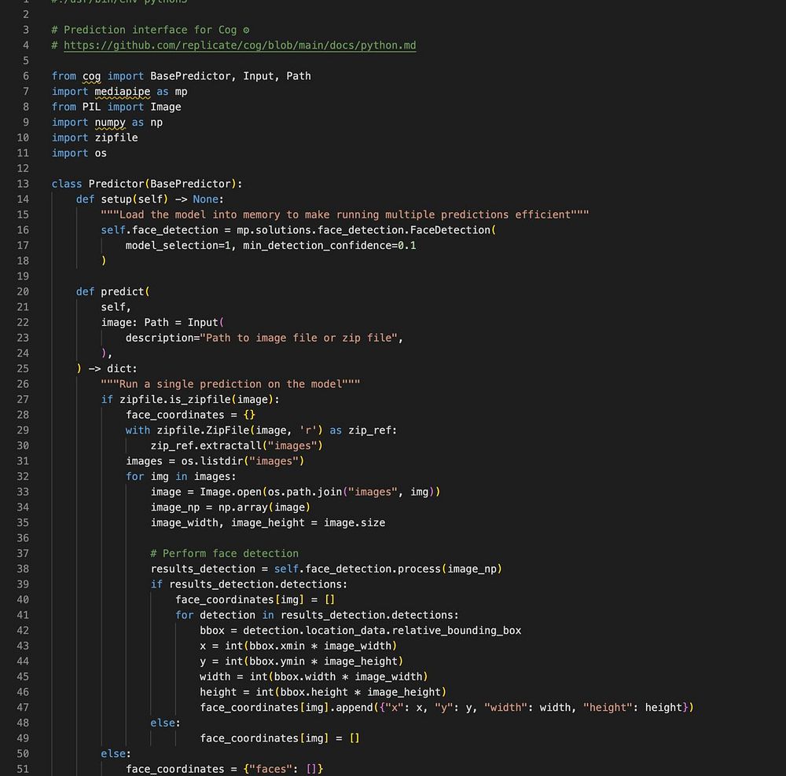This screenshot has width=786, height=776.
Task: Click 'if results_detection.detections:' line
Action: tap(248, 584)
